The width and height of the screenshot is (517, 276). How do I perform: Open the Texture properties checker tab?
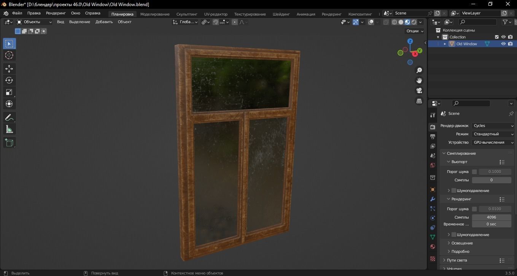(x=433, y=259)
